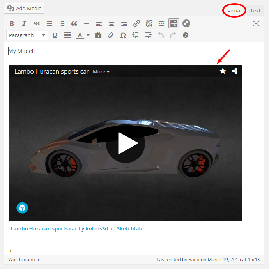
Task: Toggle bold formatting
Action: click(12, 23)
